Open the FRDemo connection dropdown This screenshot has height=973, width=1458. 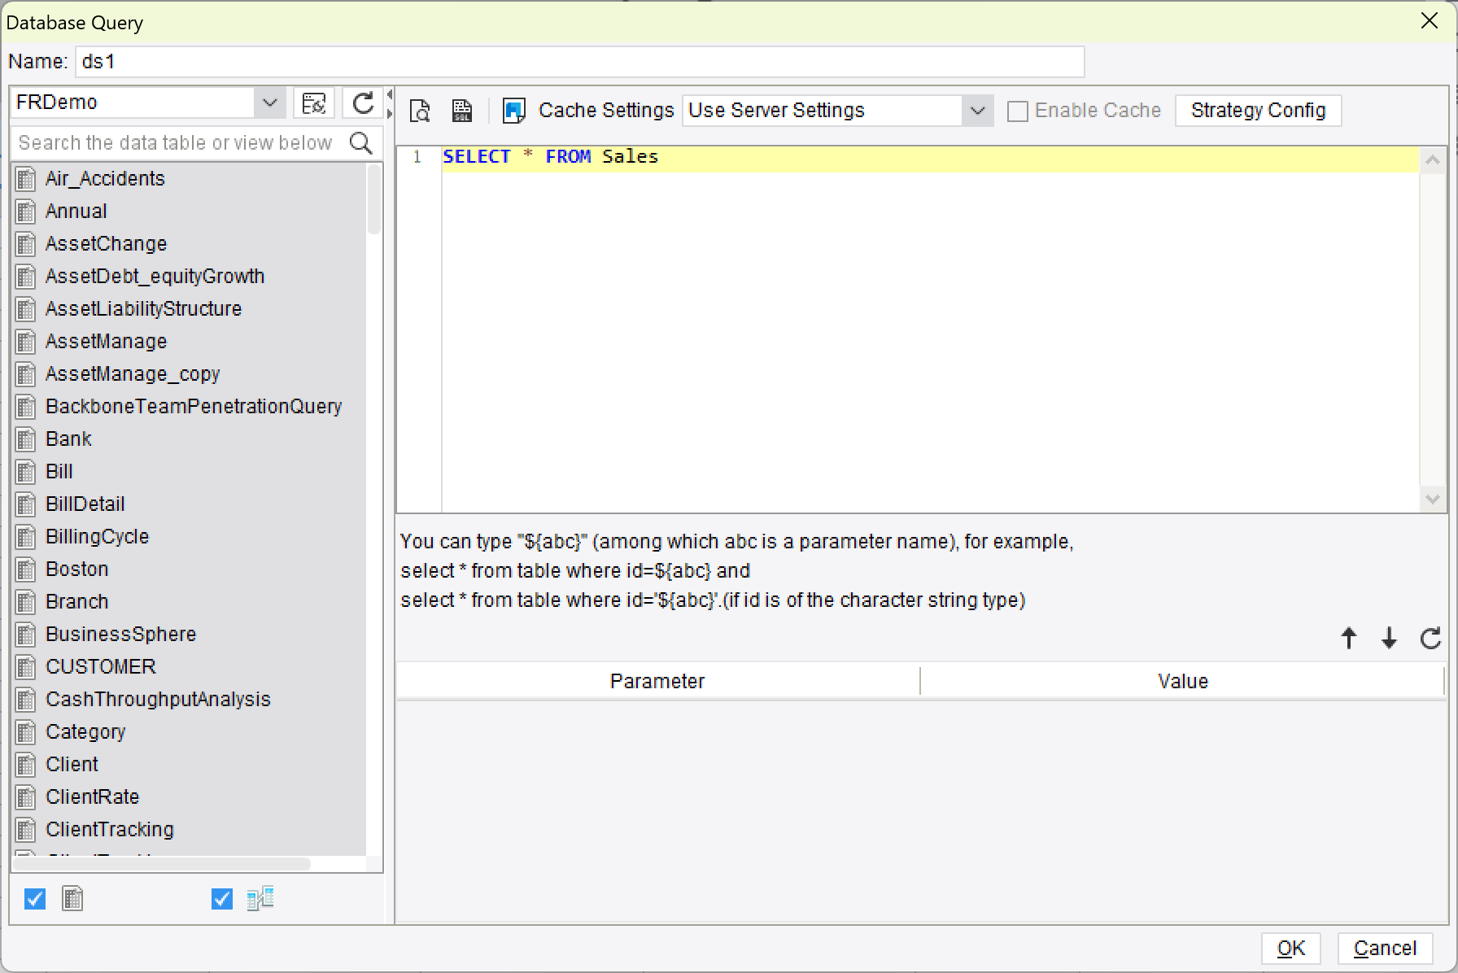[x=269, y=103]
